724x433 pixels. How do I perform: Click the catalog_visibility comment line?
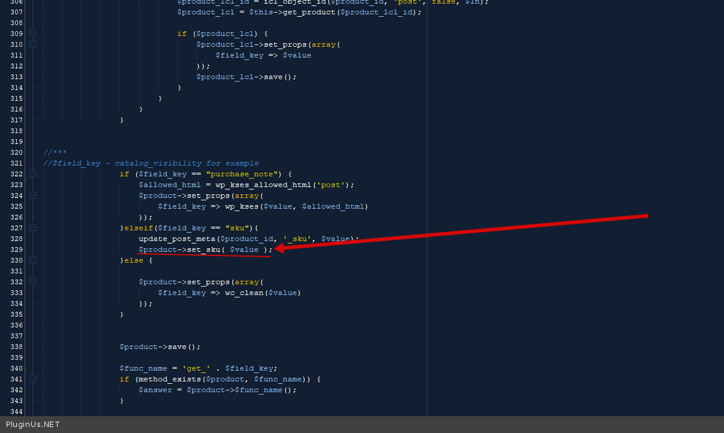[x=151, y=163]
